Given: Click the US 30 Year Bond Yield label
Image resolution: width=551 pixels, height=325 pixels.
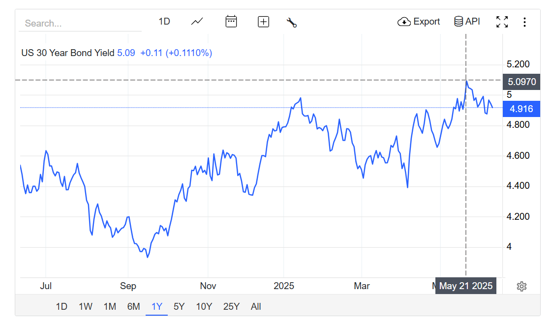Looking at the screenshot, I should [x=68, y=53].
